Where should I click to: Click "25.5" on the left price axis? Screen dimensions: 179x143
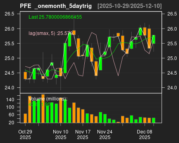10,43
